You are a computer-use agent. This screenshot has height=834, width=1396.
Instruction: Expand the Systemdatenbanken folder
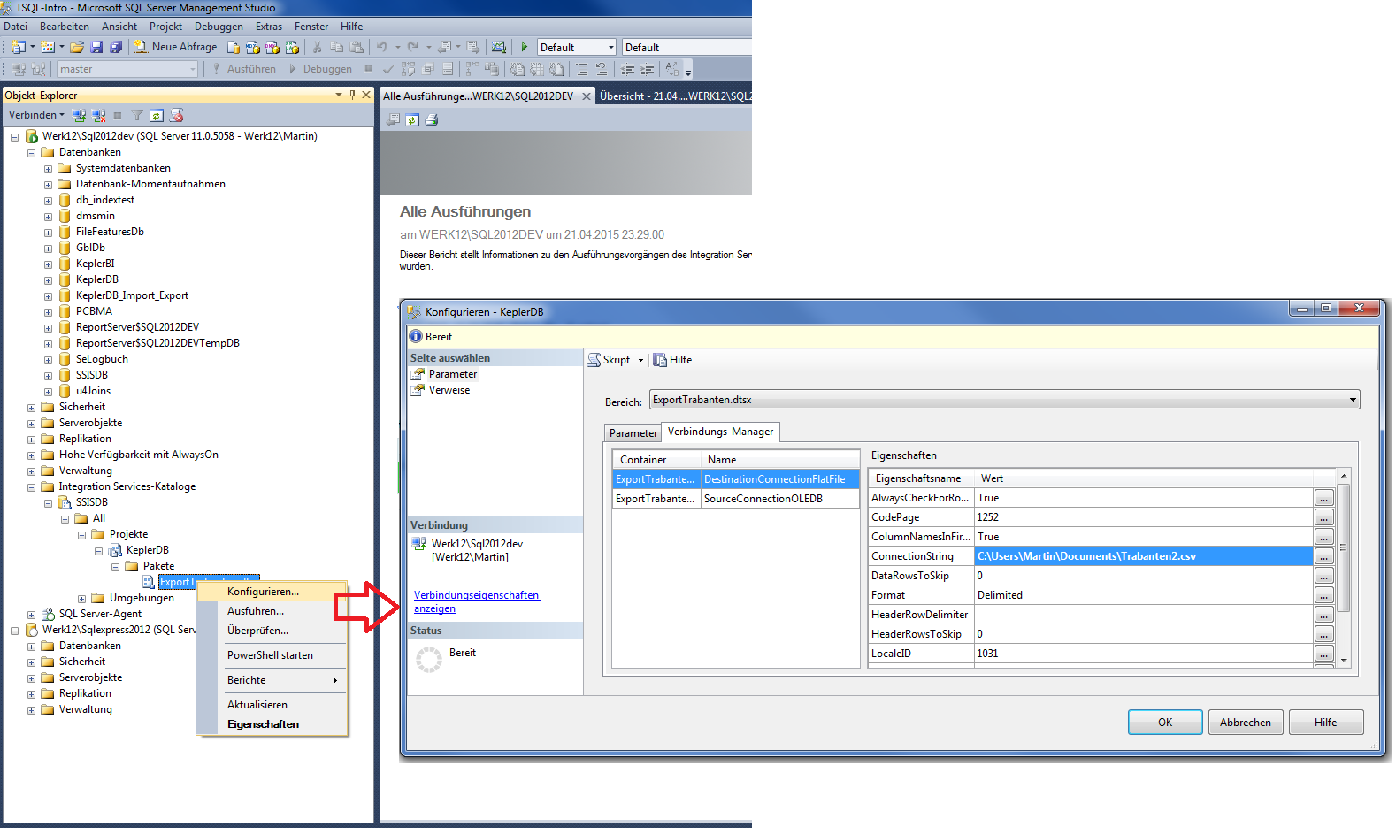tap(48, 168)
